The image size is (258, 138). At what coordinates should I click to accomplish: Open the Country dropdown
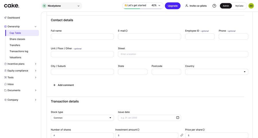click(x=216, y=72)
